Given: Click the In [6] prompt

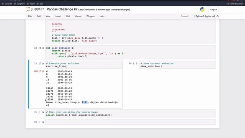Looking at the screenshot, I should point(39,48).
